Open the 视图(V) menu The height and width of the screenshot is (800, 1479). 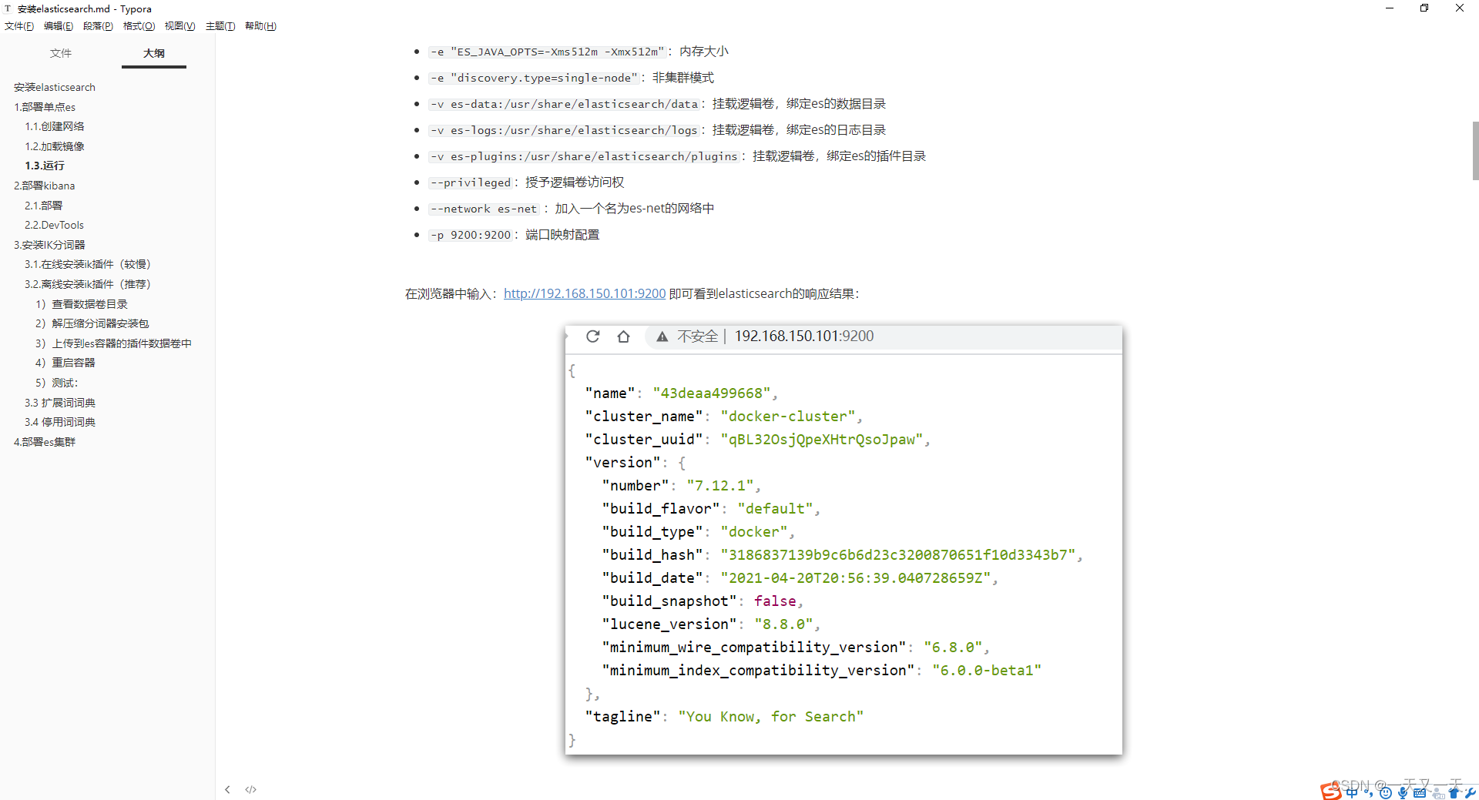[x=179, y=26]
